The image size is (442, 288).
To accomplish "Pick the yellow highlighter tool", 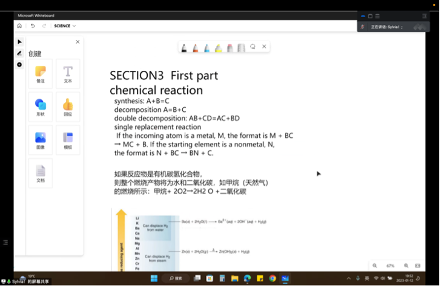I will pos(218,47).
